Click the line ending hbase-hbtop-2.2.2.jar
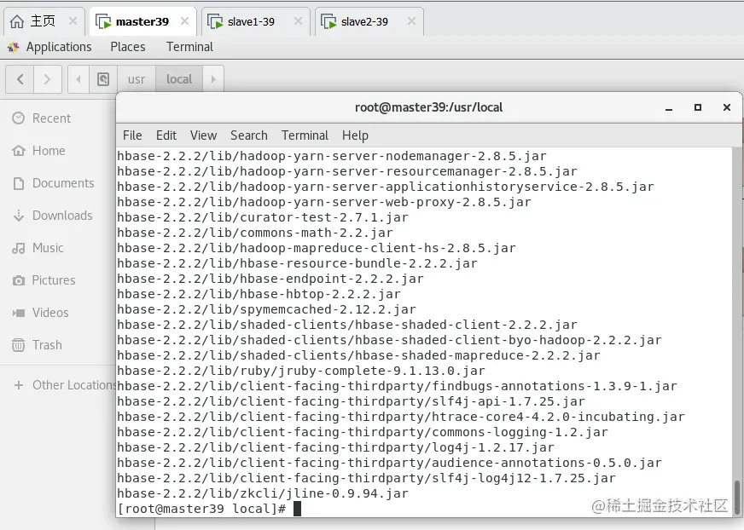Viewport: 744px width, 530px height. [259, 294]
